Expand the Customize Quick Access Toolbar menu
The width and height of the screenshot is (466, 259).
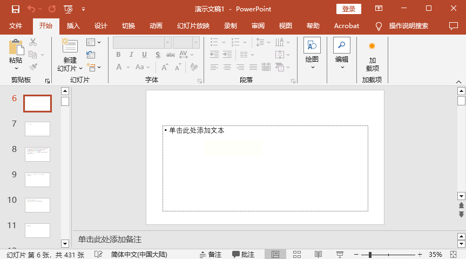pyautogui.click(x=83, y=9)
